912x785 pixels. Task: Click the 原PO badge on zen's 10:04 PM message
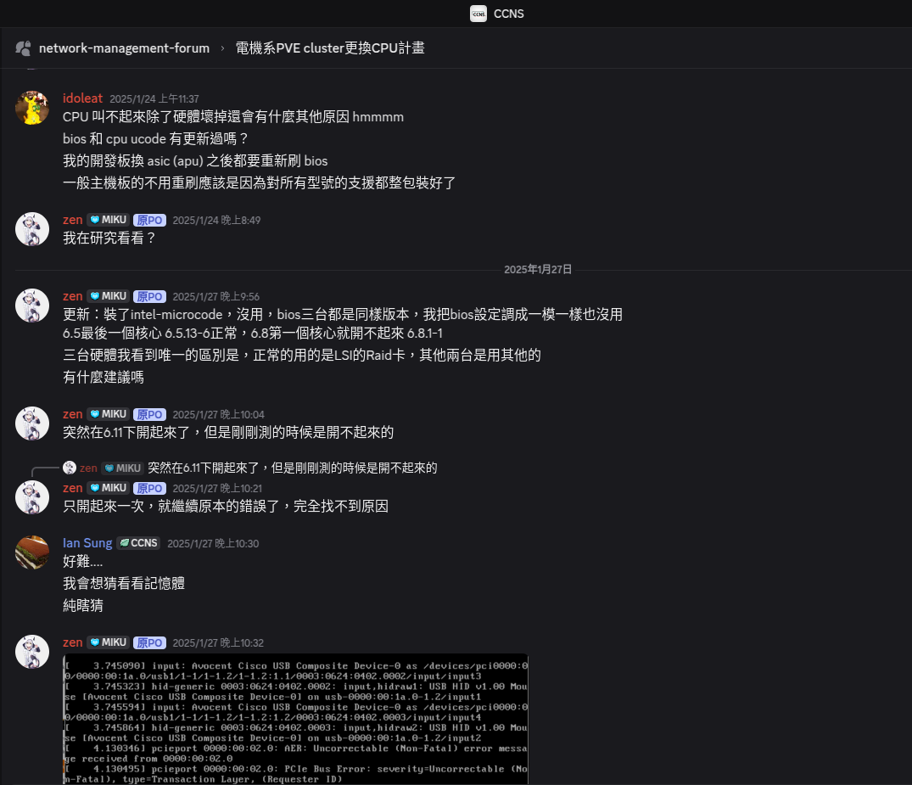pyautogui.click(x=149, y=414)
